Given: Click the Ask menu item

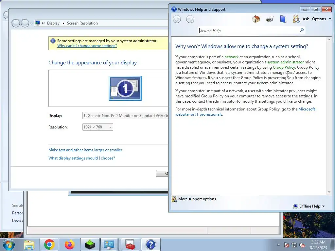Looking at the screenshot, I should coord(306,19).
